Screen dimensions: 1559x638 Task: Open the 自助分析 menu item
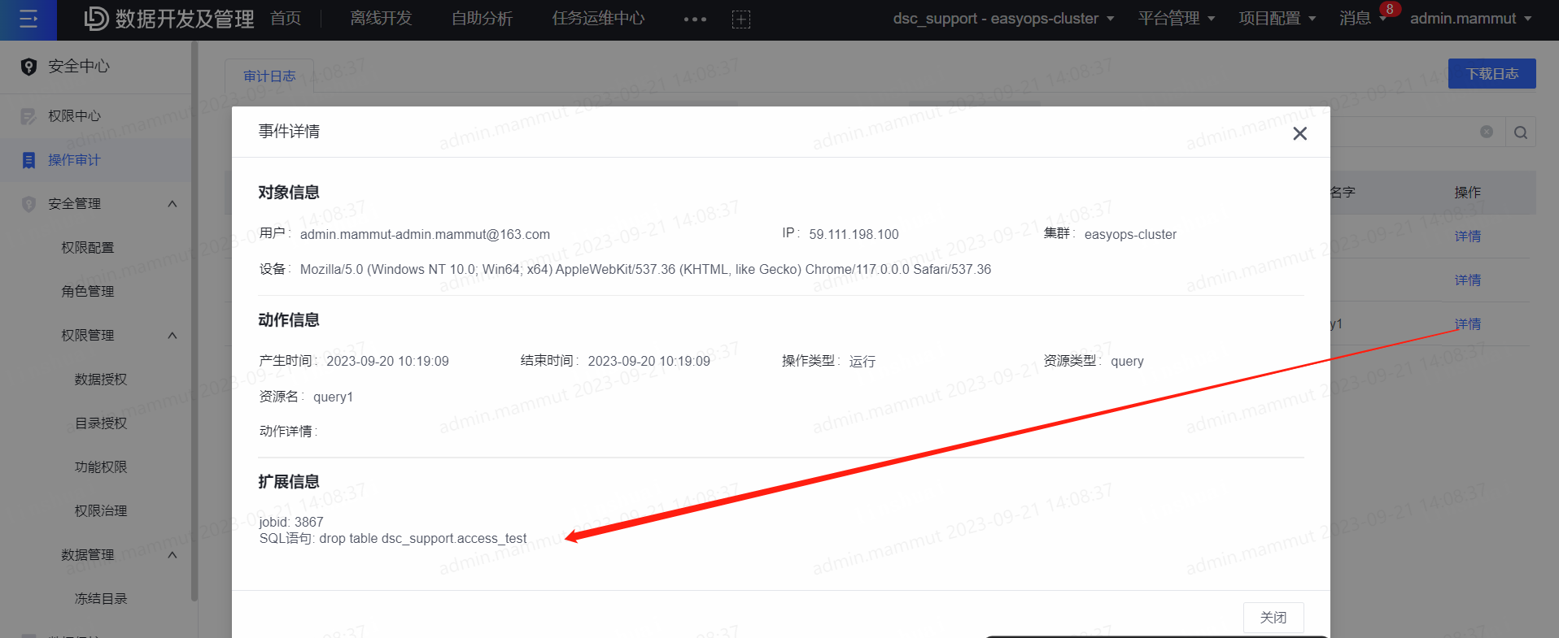point(482,19)
